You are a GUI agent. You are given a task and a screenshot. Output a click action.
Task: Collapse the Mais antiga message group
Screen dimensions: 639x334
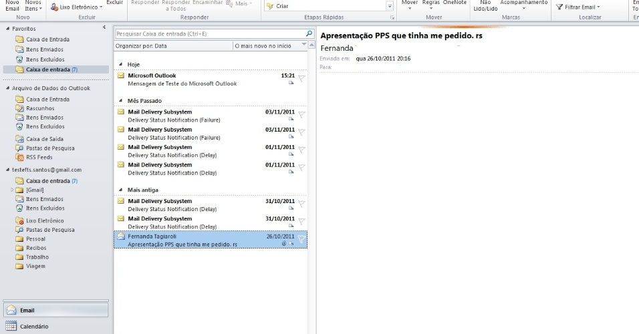click(x=120, y=190)
